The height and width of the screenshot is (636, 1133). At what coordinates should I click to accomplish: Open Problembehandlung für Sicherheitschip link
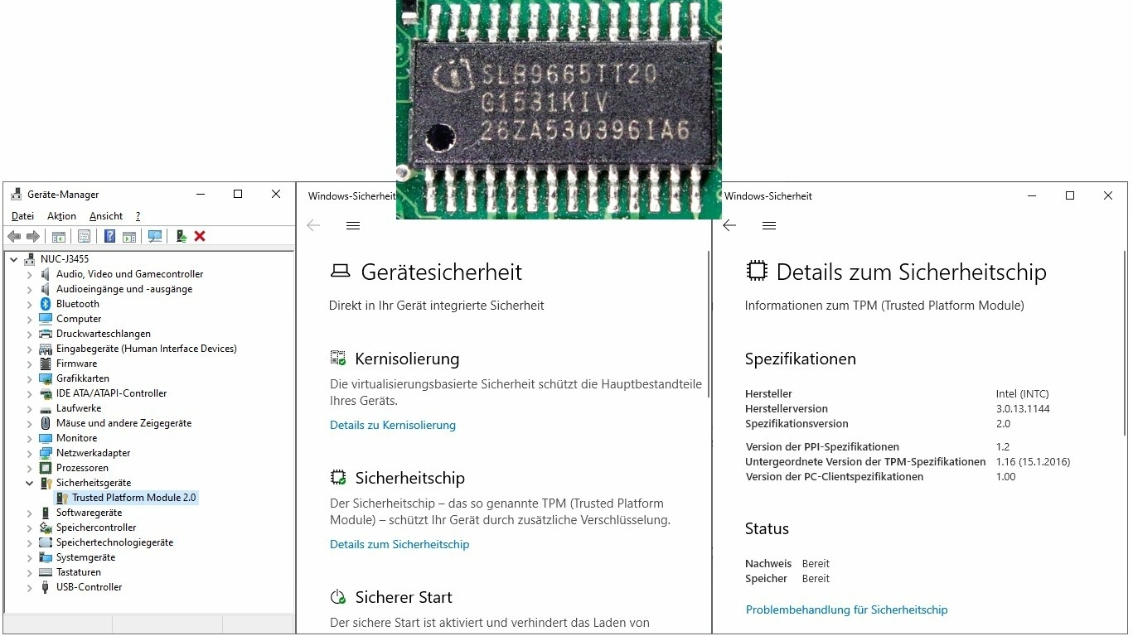[x=846, y=609]
